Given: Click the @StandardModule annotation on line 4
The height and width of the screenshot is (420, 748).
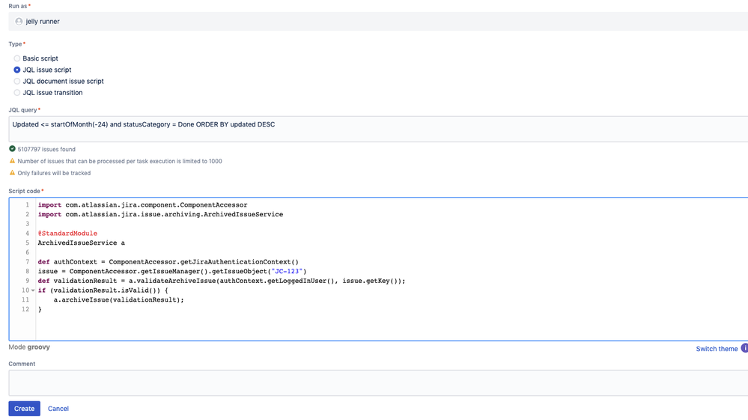Looking at the screenshot, I should tap(67, 233).
